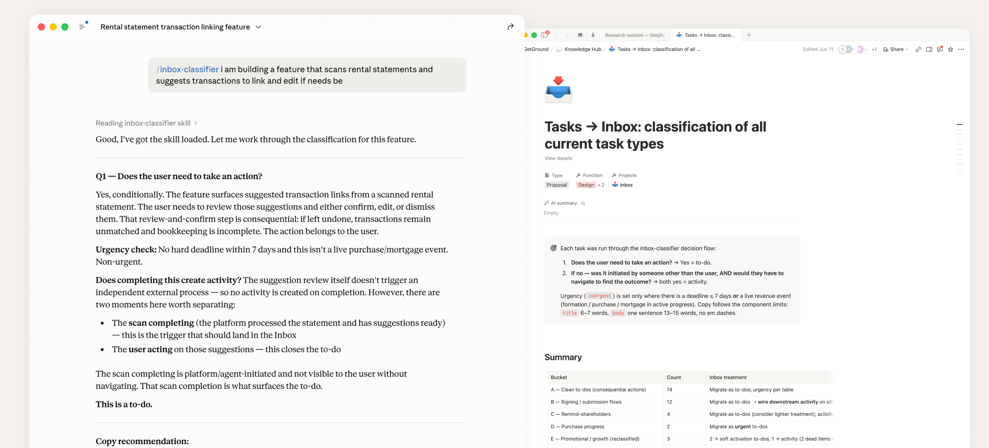Expand the '+2' additional function tags
989x448 pixels.
coord(601,185)
